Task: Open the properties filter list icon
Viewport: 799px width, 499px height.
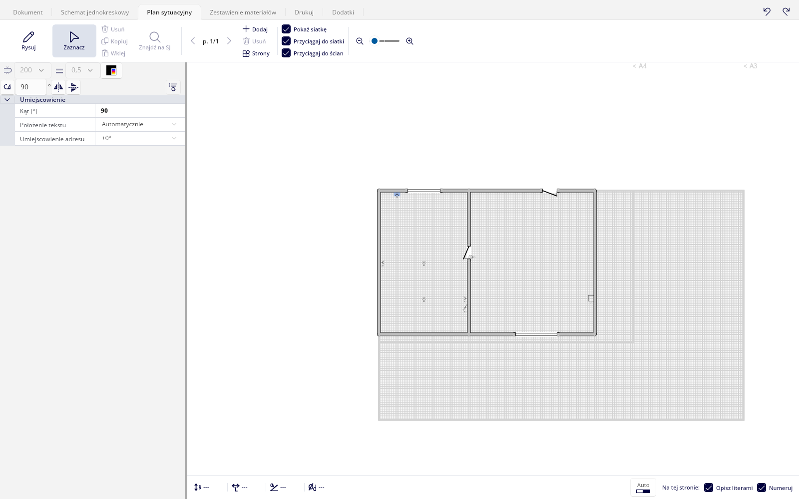Action: 173,87
